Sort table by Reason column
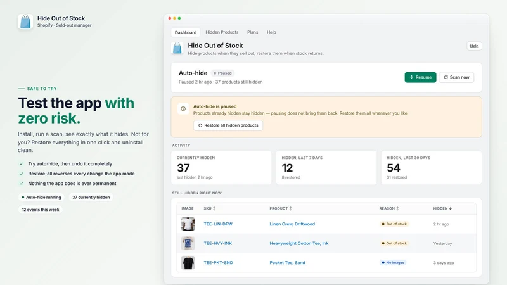The width and height of the screenshot is (507, 285). pos(389,208)
